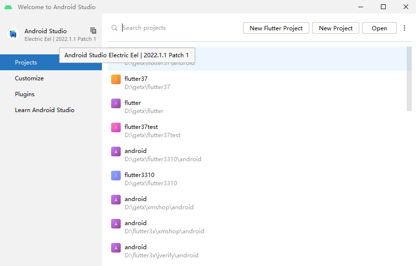Click the path D:\flutter3x\xmshop\android

click(164, 231)
